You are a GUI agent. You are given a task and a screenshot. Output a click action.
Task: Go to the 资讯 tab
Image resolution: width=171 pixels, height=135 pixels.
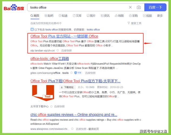click(x=105, y=16)
